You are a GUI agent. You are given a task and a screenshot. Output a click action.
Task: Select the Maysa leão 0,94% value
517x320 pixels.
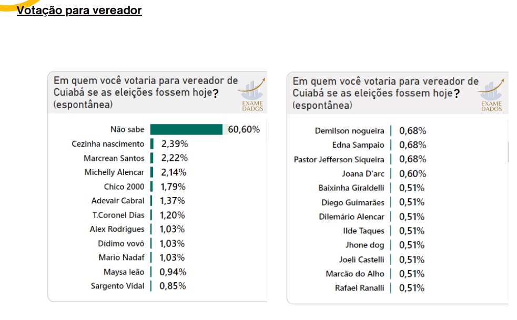click(x=173, y=272)
